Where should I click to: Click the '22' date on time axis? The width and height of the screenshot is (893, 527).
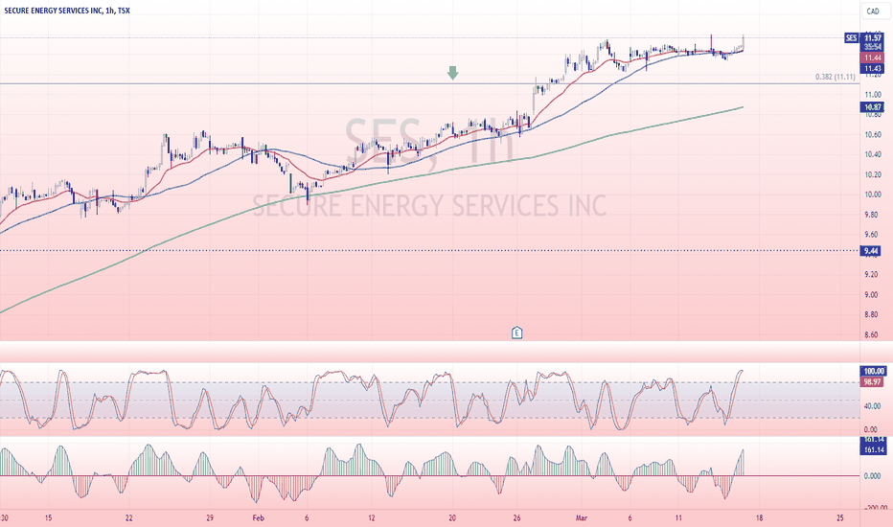point(129,517)
